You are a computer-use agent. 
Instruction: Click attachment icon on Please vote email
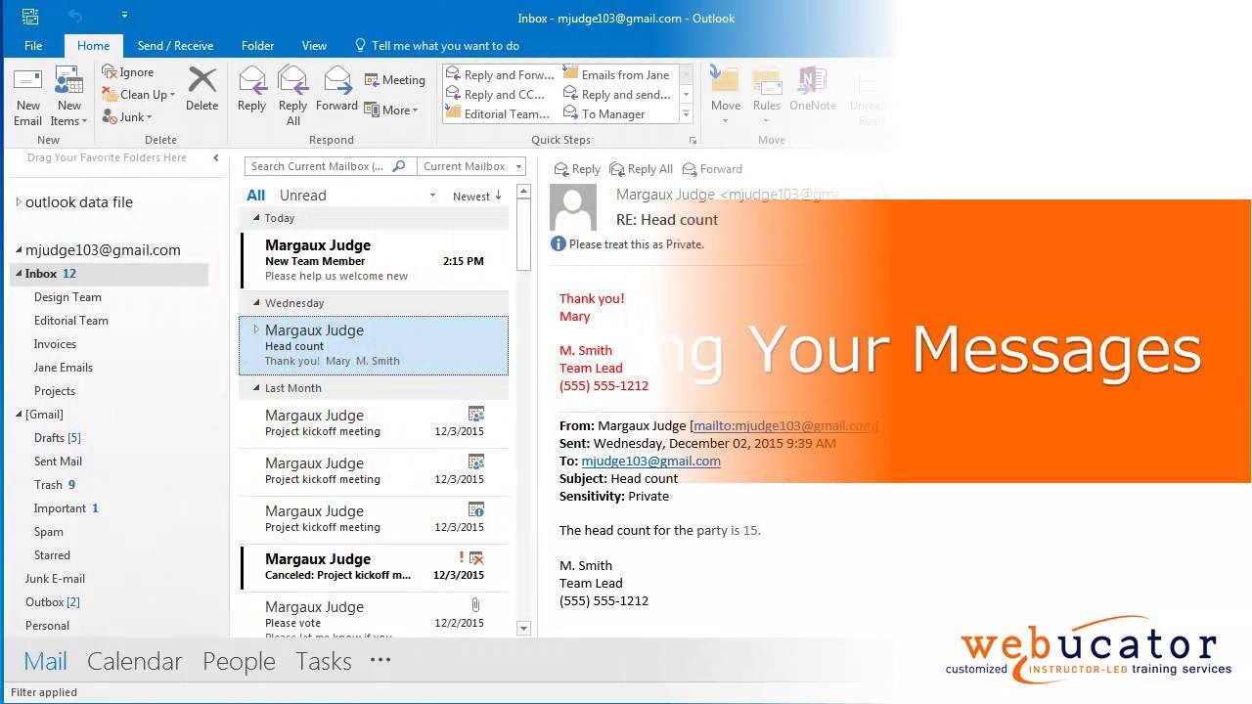475,605
